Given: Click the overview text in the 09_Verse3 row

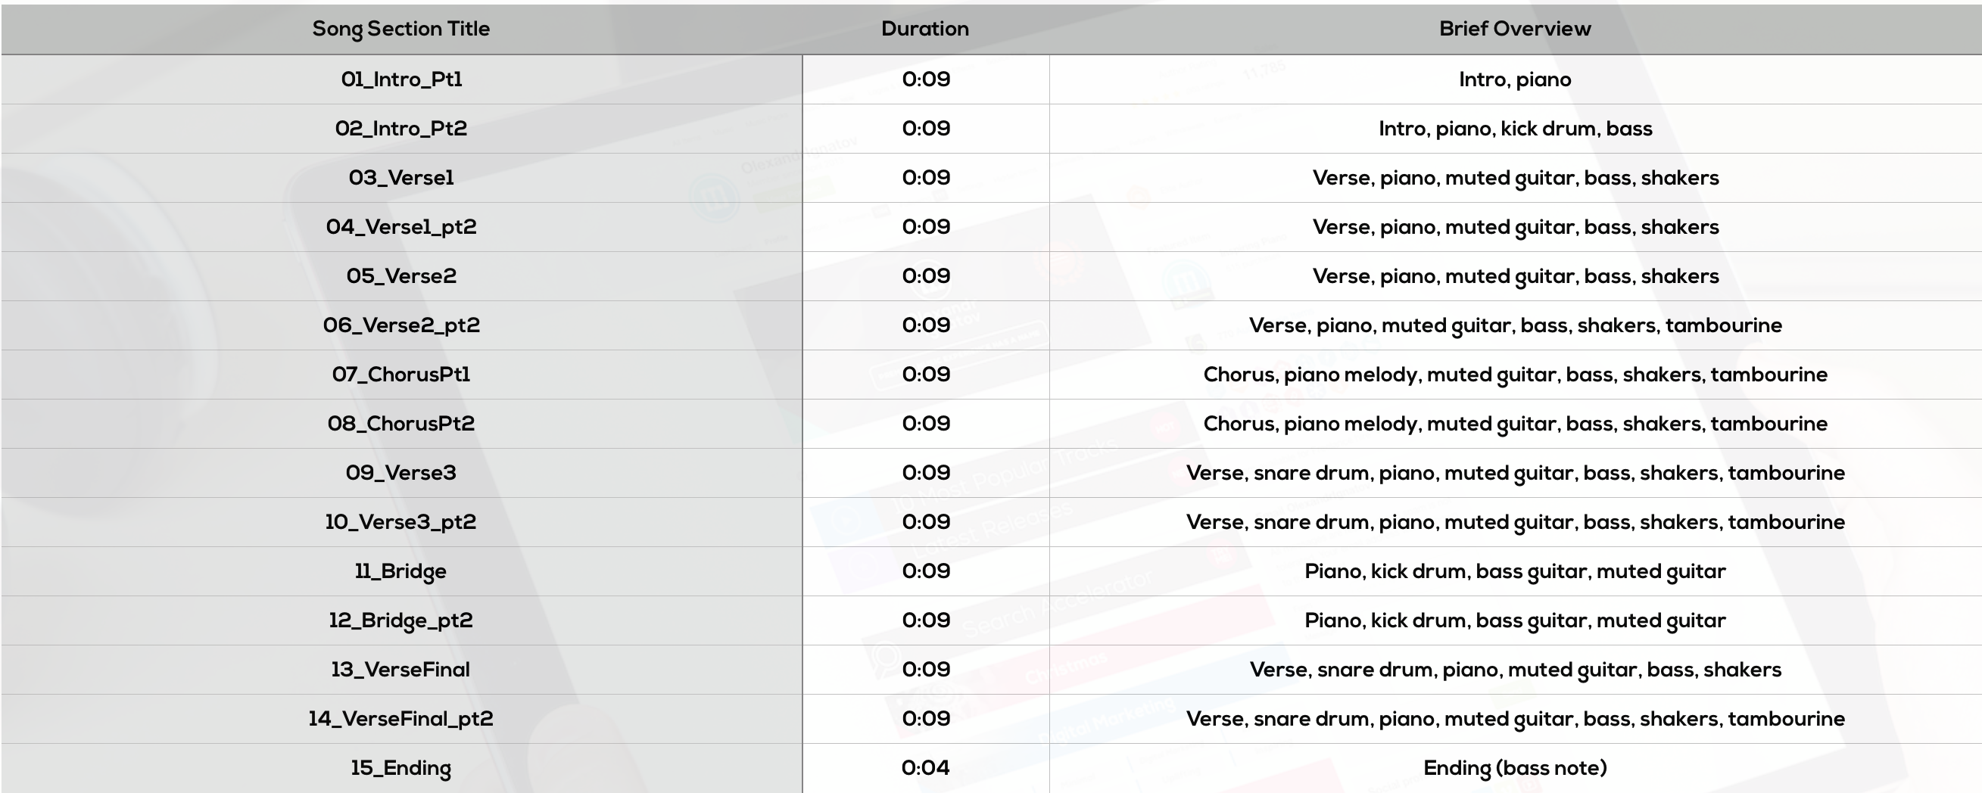Looking at the screenshot, I should [1515, 474].
